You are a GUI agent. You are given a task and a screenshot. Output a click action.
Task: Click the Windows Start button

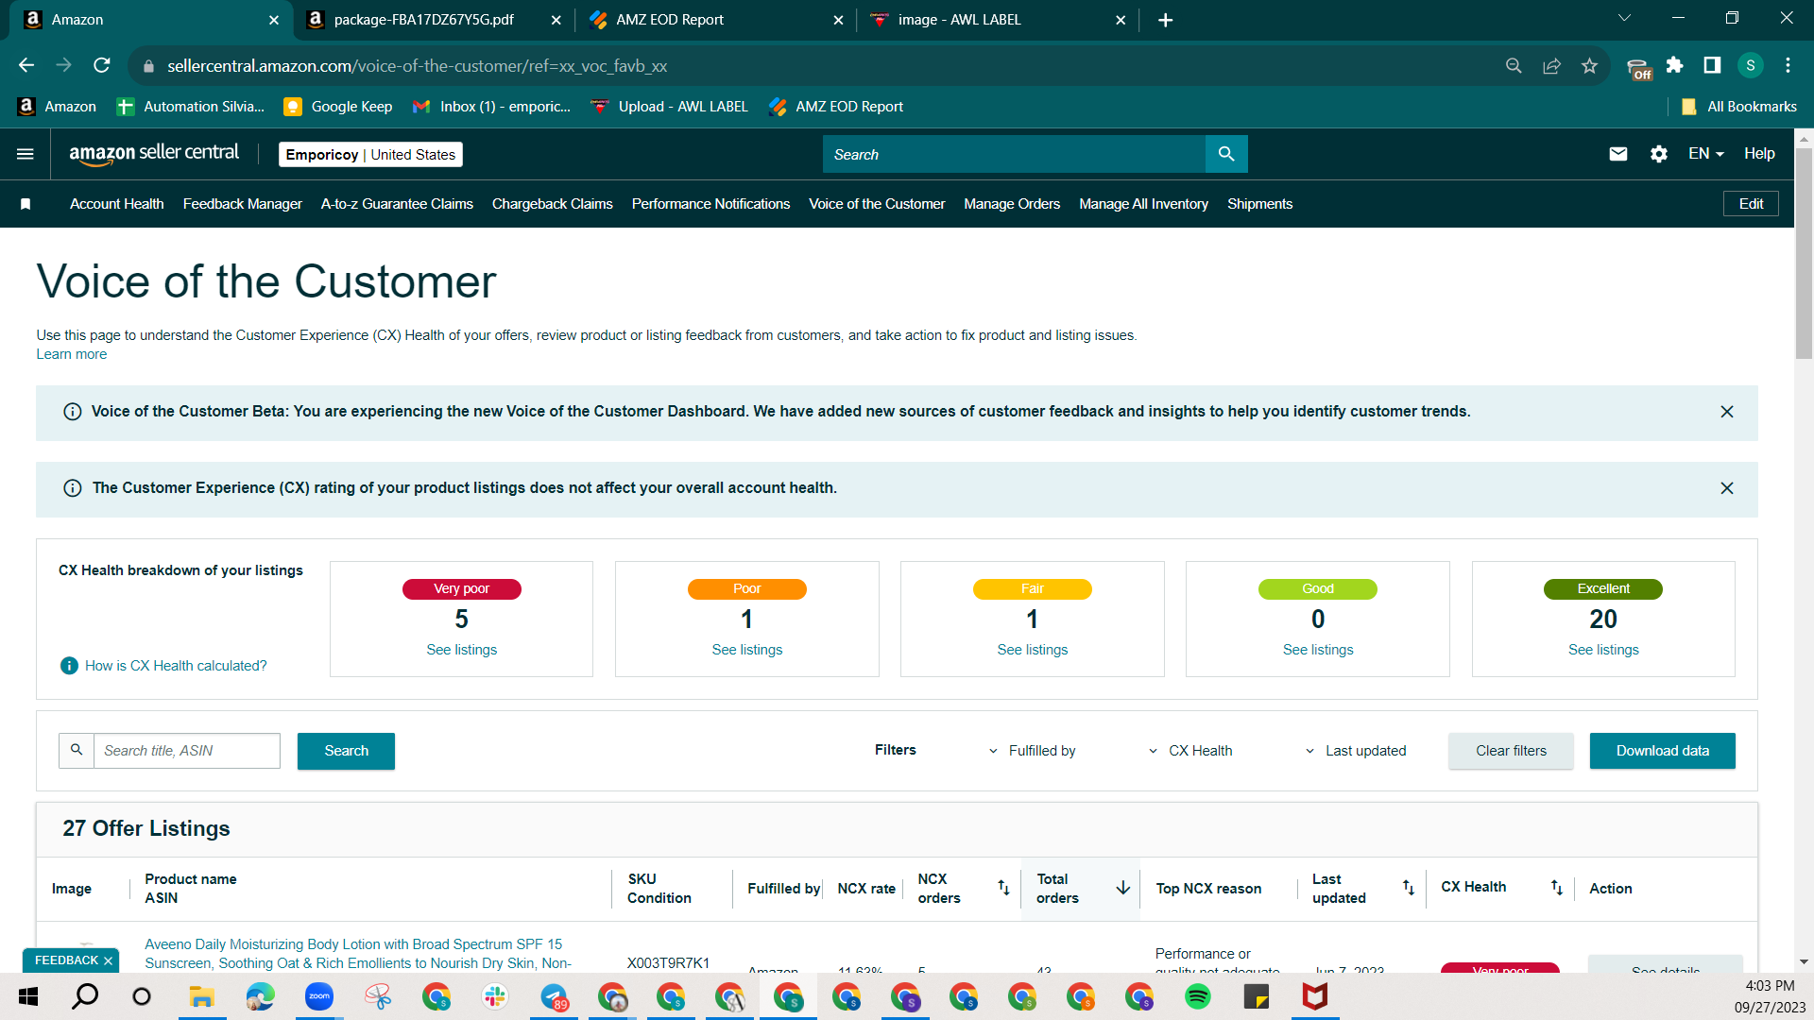(x=28, y=996)
